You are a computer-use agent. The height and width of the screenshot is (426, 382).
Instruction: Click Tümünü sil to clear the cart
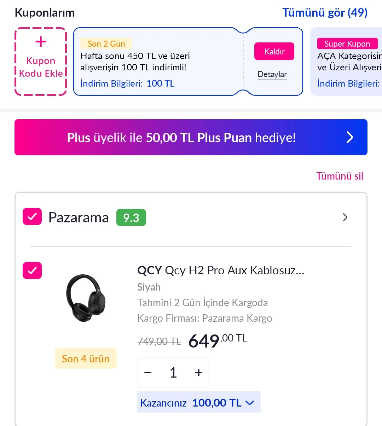point(340,176)
